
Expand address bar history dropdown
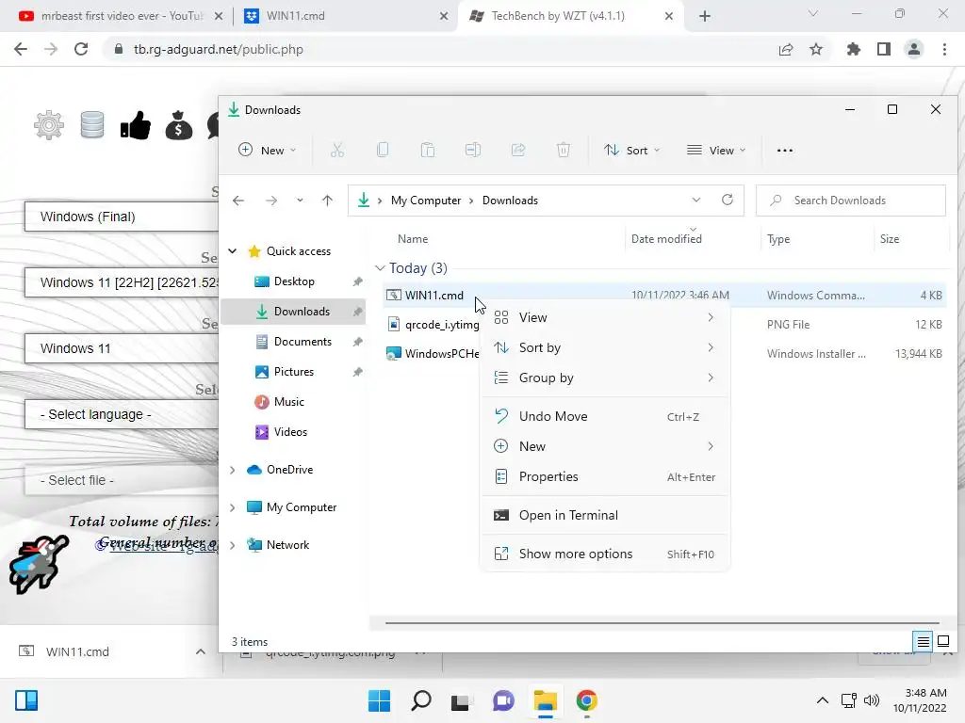(696, 200)
